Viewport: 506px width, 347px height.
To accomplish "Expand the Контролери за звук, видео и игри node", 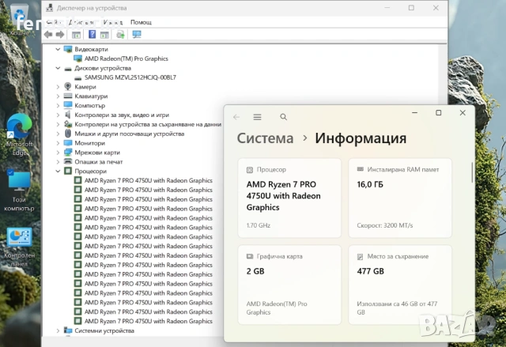I will pos(58,115).
